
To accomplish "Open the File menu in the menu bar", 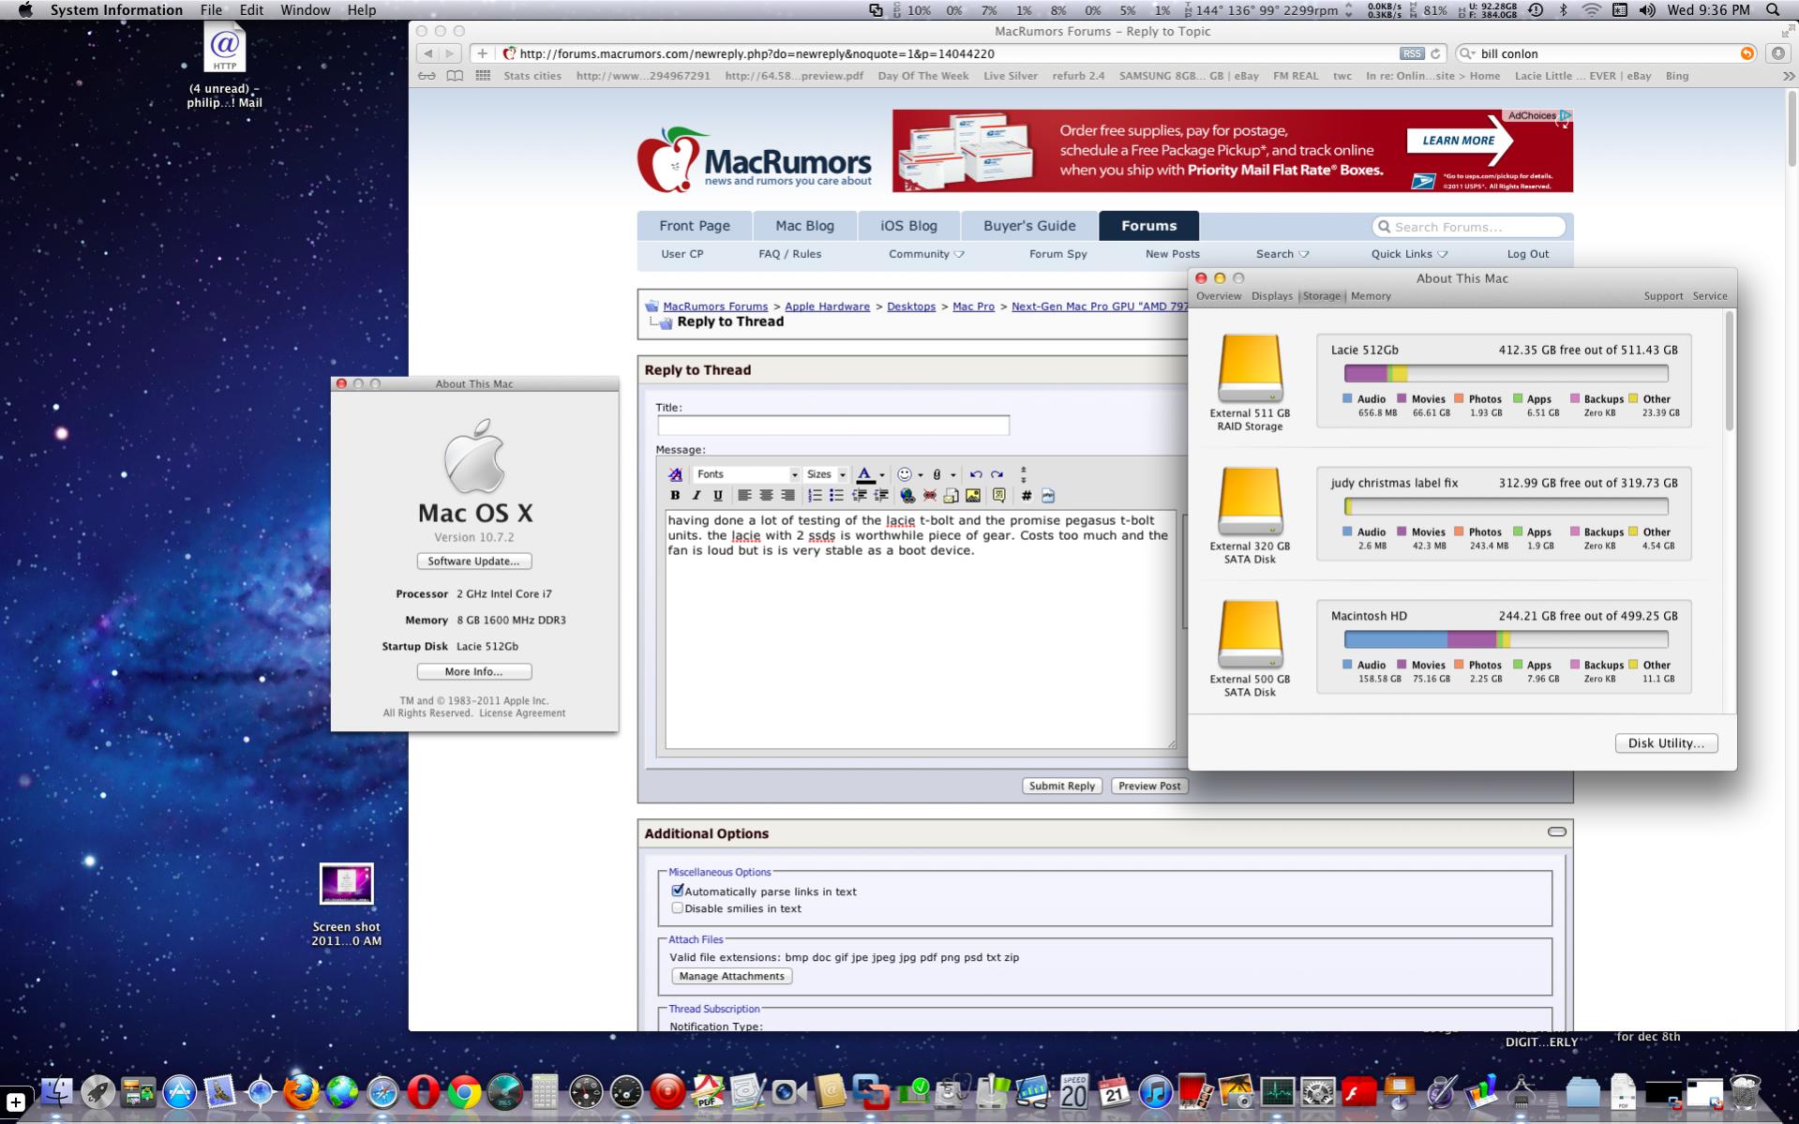I will coord(211,10).
